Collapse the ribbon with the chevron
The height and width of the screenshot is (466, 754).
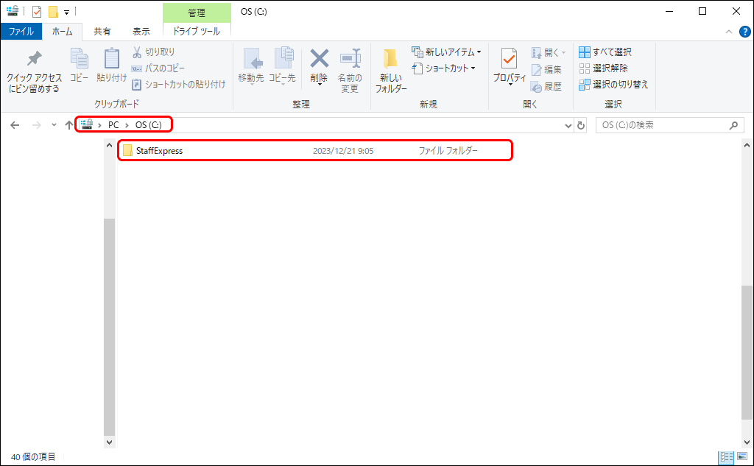click(x=728, y=32)
